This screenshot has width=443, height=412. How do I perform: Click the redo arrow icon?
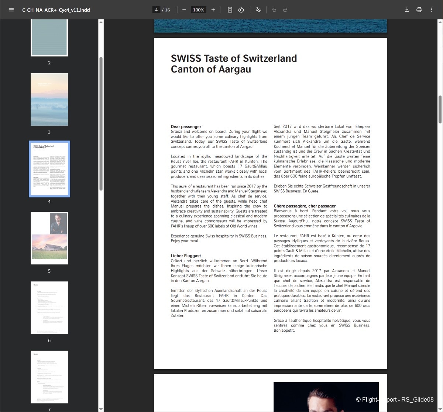click(285, 10)
